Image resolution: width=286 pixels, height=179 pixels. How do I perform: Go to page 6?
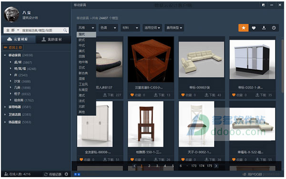click(181, 166)
